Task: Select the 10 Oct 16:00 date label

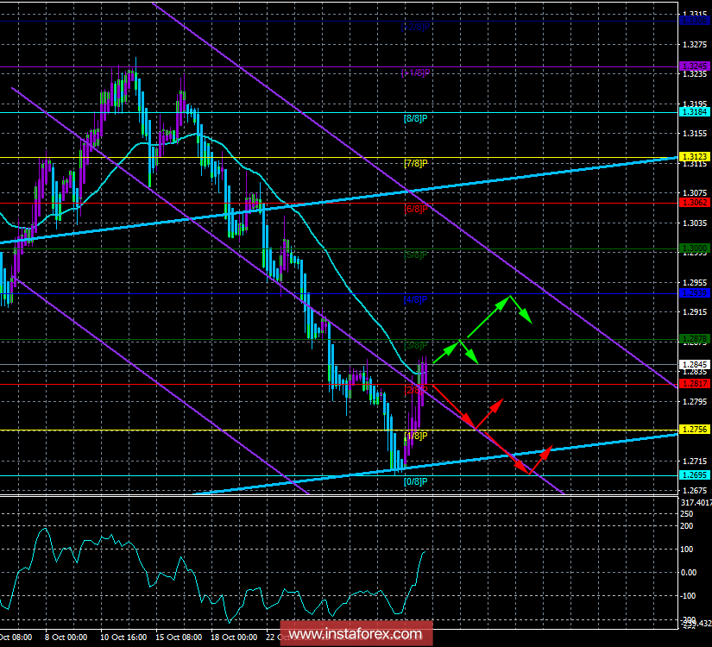Action: [x=123, y=638]
